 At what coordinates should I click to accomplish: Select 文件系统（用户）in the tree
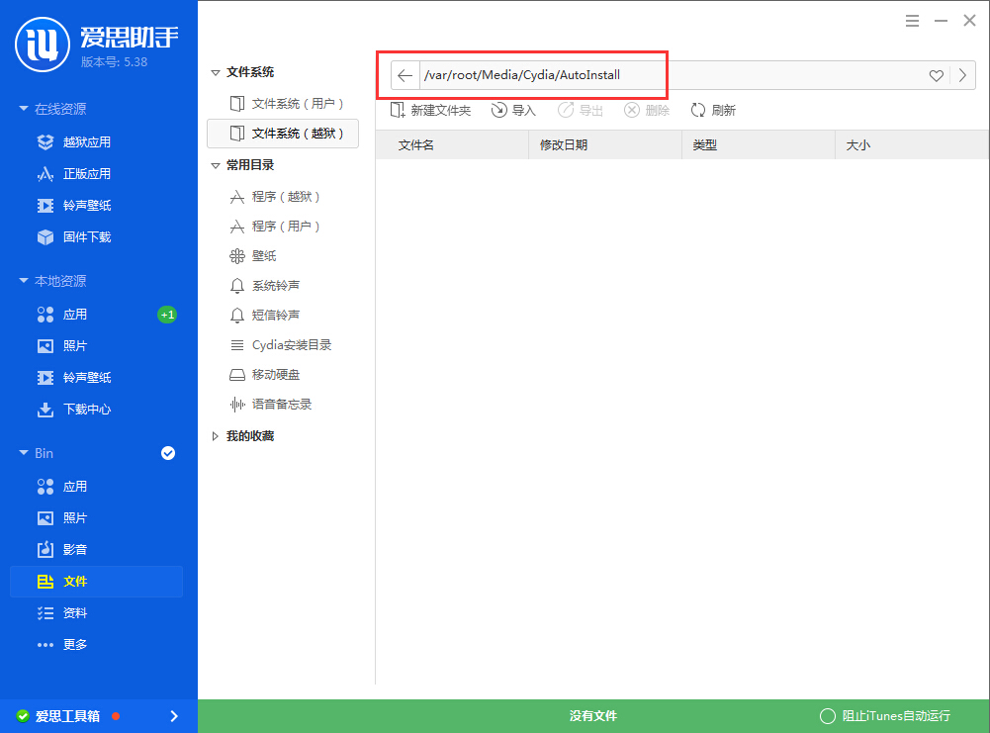[296, 104]
